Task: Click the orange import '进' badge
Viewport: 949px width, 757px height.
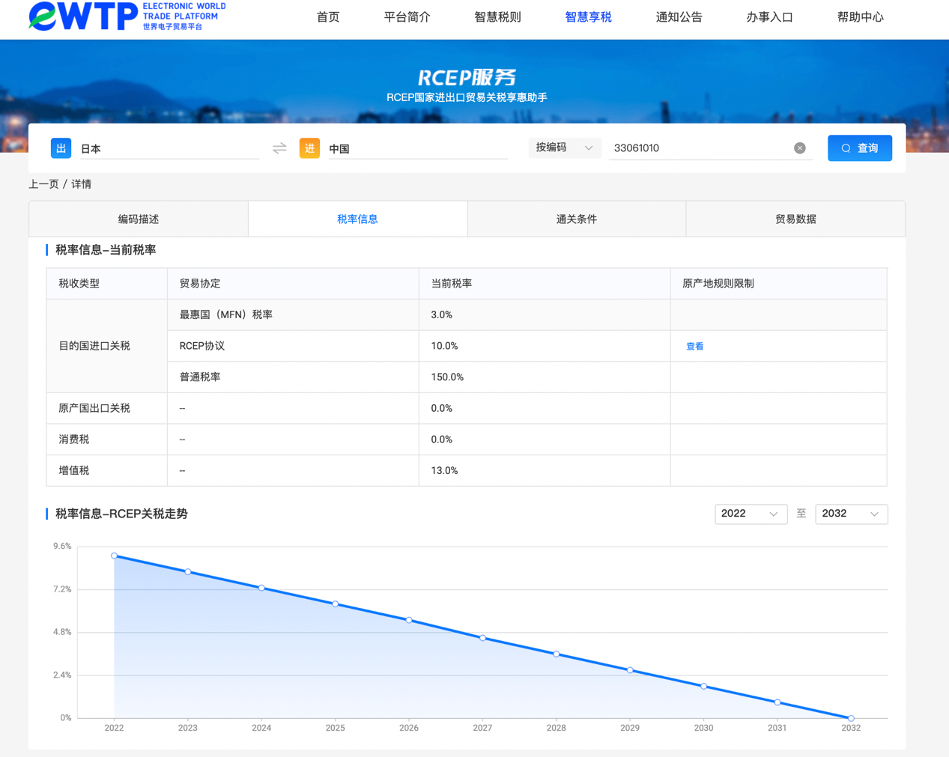Action: (309, 148)
